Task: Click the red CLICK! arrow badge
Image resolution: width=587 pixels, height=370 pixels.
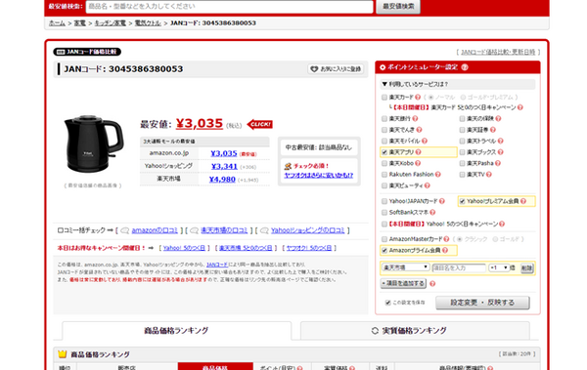Action: tap(260, 124)
